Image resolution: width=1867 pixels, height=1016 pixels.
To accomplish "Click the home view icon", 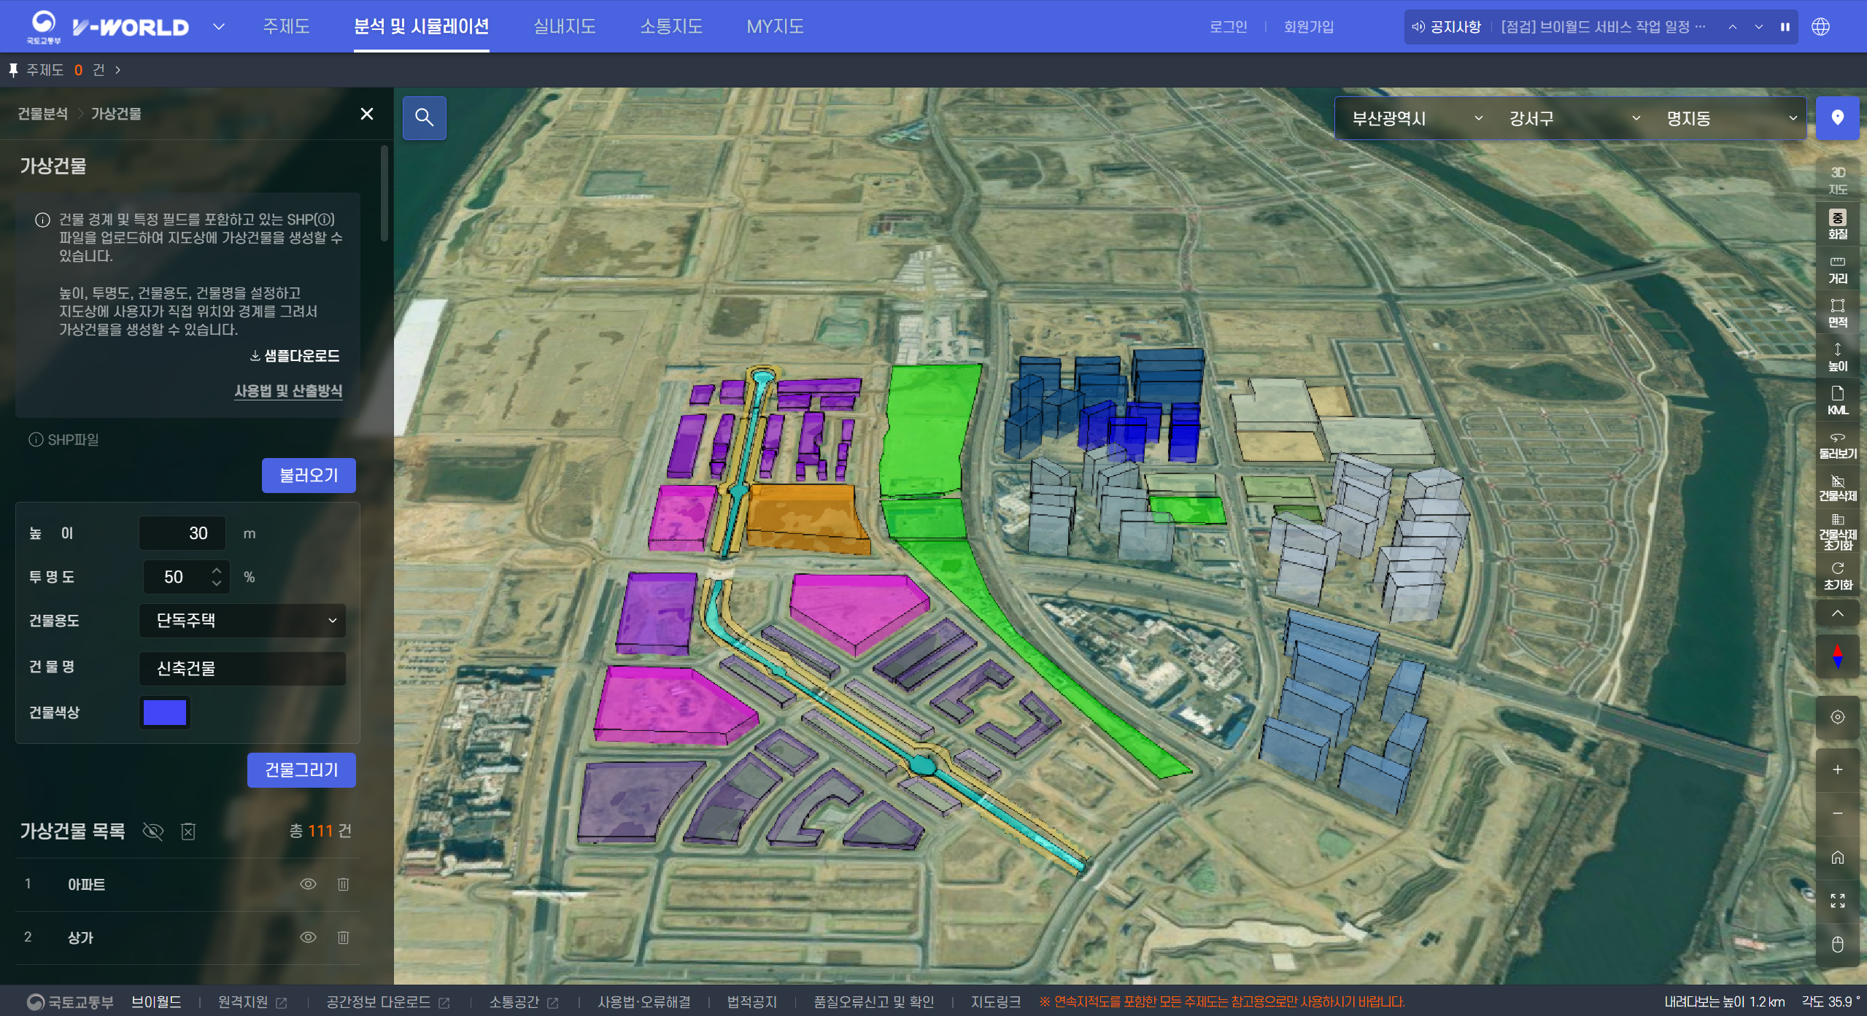I will [1837, 857].
